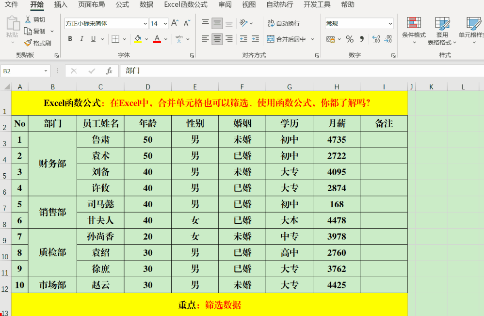Image resolution: width=484 pixels, height=316 pixels.
Task: Expand the font group dialog launcher
Action: [192, 56]
